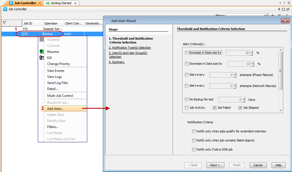Uncheck the Job Failed checkbox
The image size is (292, 172).
(x=215, y=108)
